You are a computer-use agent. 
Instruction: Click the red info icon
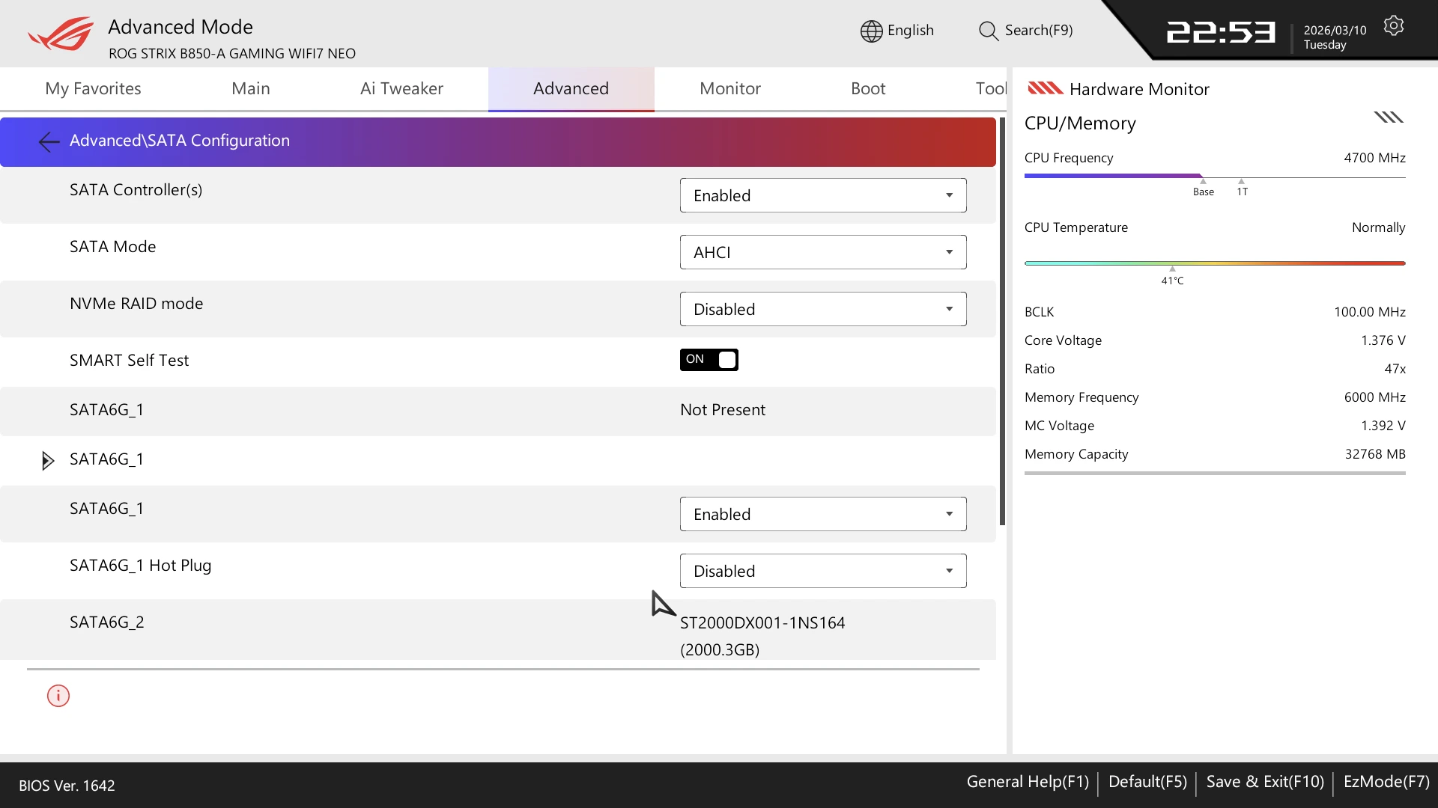click(x=58, y=696)
